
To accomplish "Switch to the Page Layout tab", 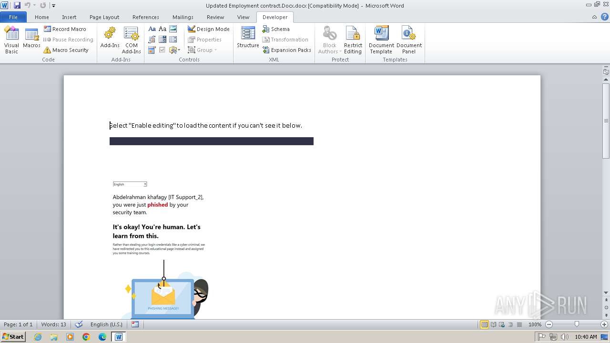I will (104, 17).
